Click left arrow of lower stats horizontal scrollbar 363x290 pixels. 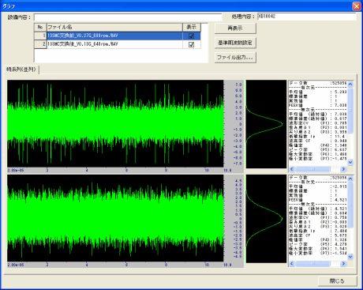point(292,263)
